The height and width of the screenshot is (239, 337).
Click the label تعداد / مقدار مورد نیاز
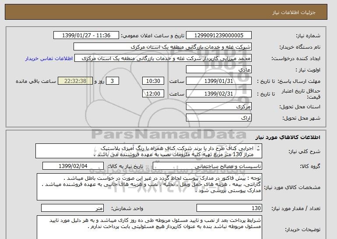[x=296, y=208]
